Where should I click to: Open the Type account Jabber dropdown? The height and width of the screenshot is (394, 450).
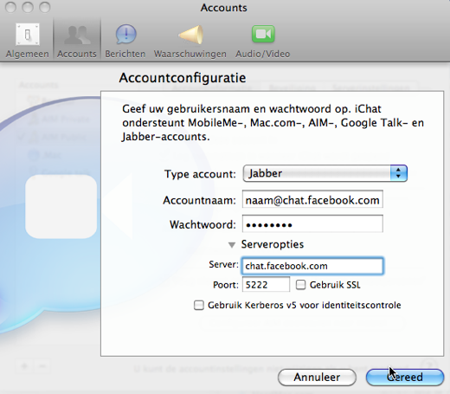pos(325,173)
